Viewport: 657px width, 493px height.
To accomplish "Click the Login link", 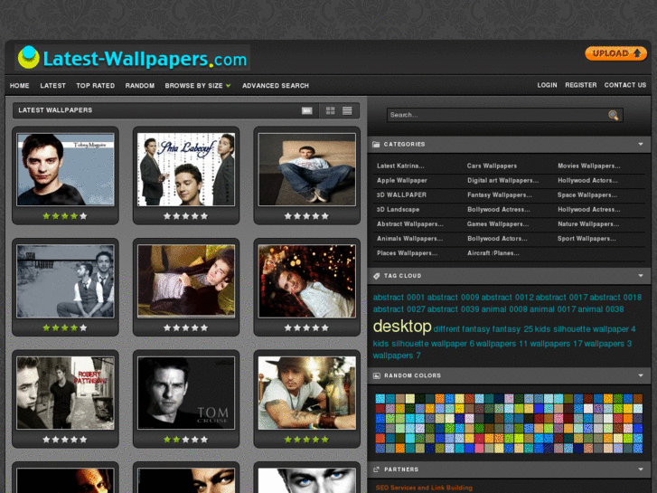I will coord(548,85).
